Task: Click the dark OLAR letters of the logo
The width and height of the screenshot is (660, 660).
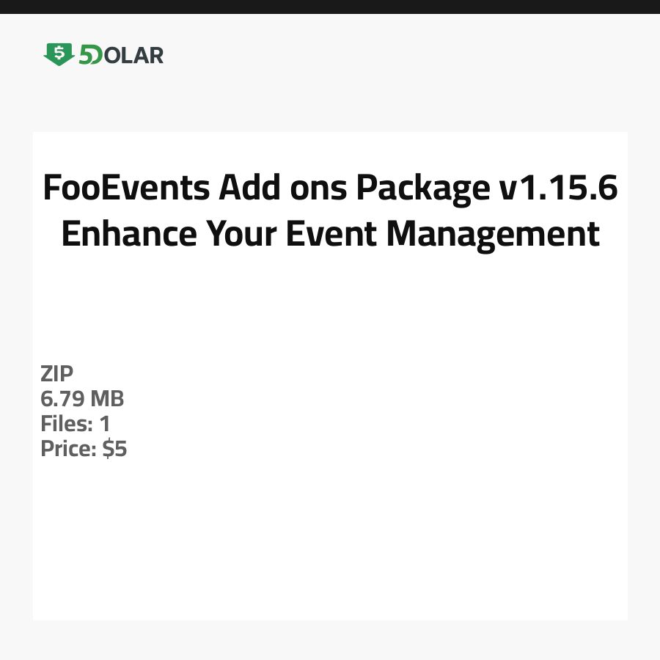Action: (x=134, y=55)
